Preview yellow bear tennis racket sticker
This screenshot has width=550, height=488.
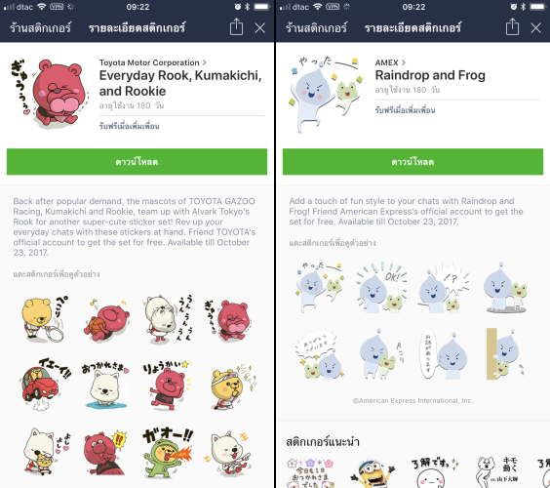pyautogui.click(x=44, y=319)
